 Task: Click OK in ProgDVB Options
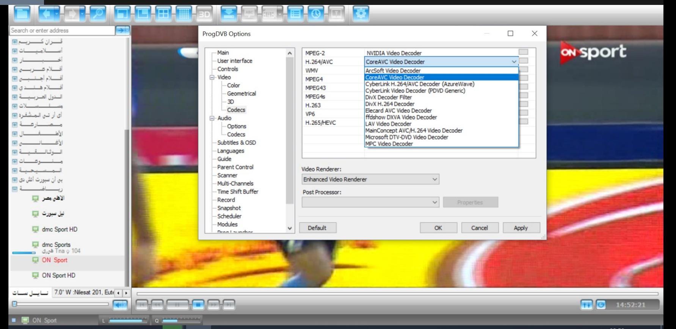(x=438, y=228)
